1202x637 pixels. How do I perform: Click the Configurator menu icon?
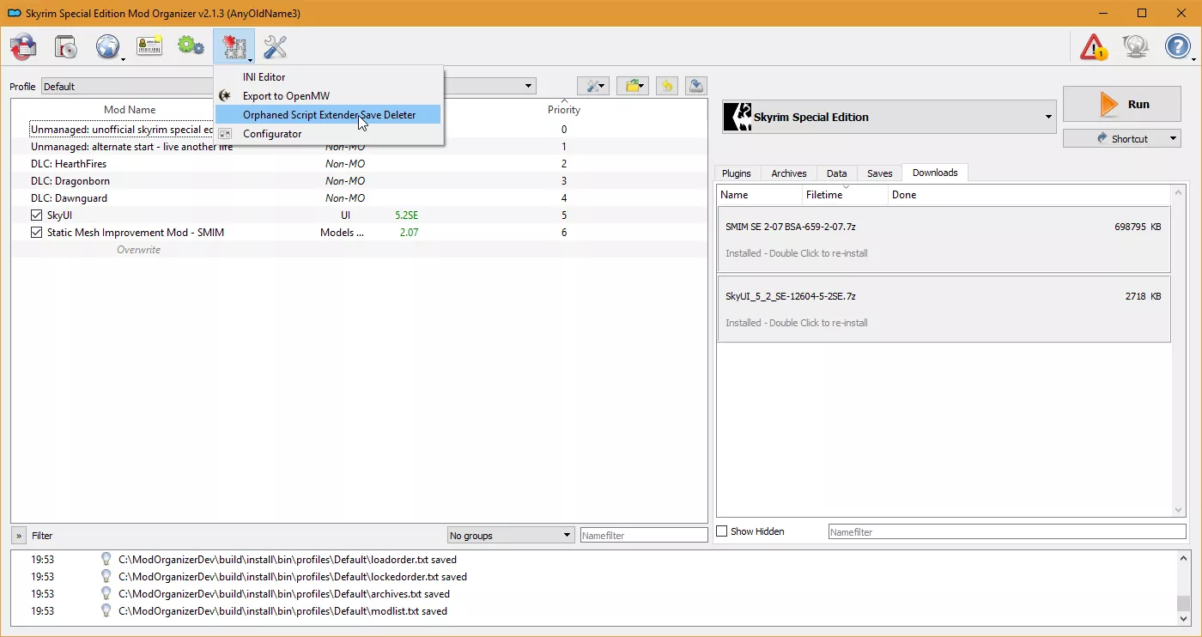click(x=225, y=134)
